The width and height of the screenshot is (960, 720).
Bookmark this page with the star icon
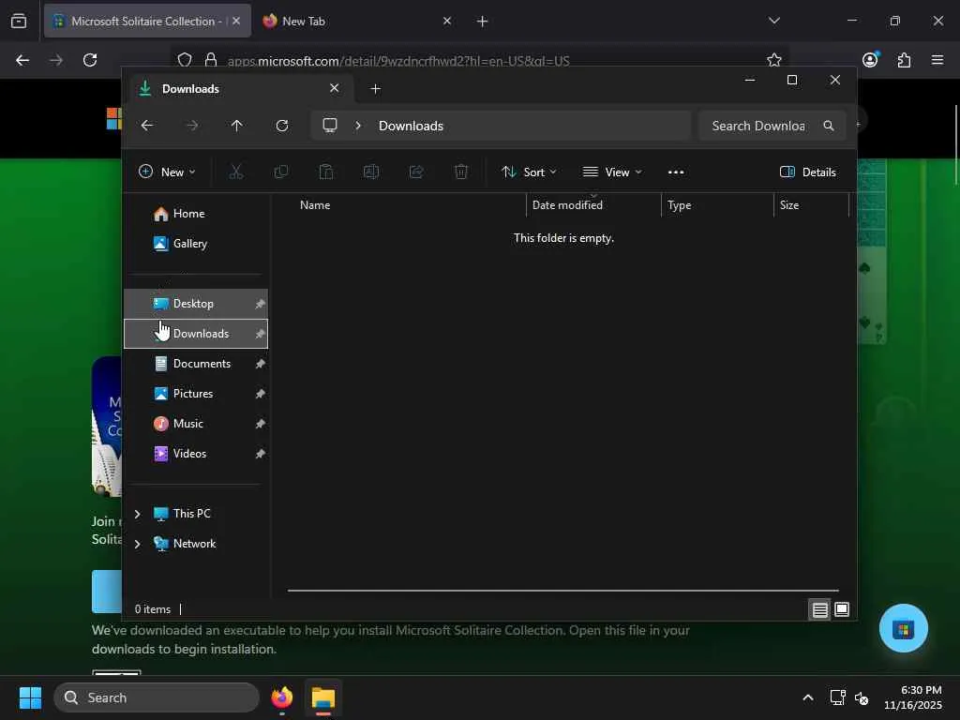pos(773,60)
